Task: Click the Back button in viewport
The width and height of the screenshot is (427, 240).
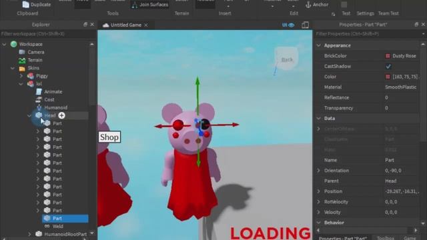Action: [286, 59]
